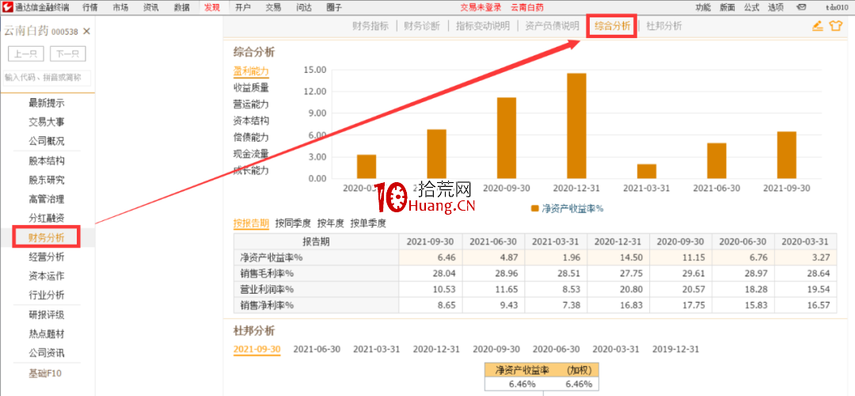Image resolution: width=855 pixels, height=396 pixels.
Task: Select 经营分析 in the sidebar
Action: click(47, 257)
